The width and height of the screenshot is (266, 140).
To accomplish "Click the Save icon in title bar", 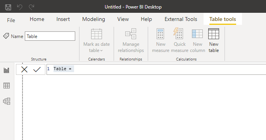I will pyautogui.click(x=8, y=7).
